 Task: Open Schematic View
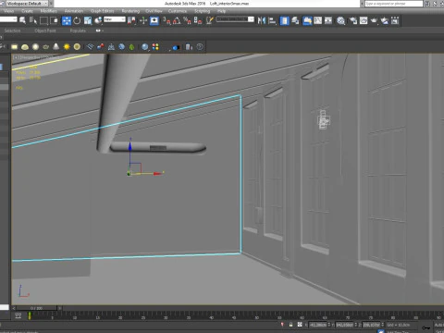(x=328, y=20)
